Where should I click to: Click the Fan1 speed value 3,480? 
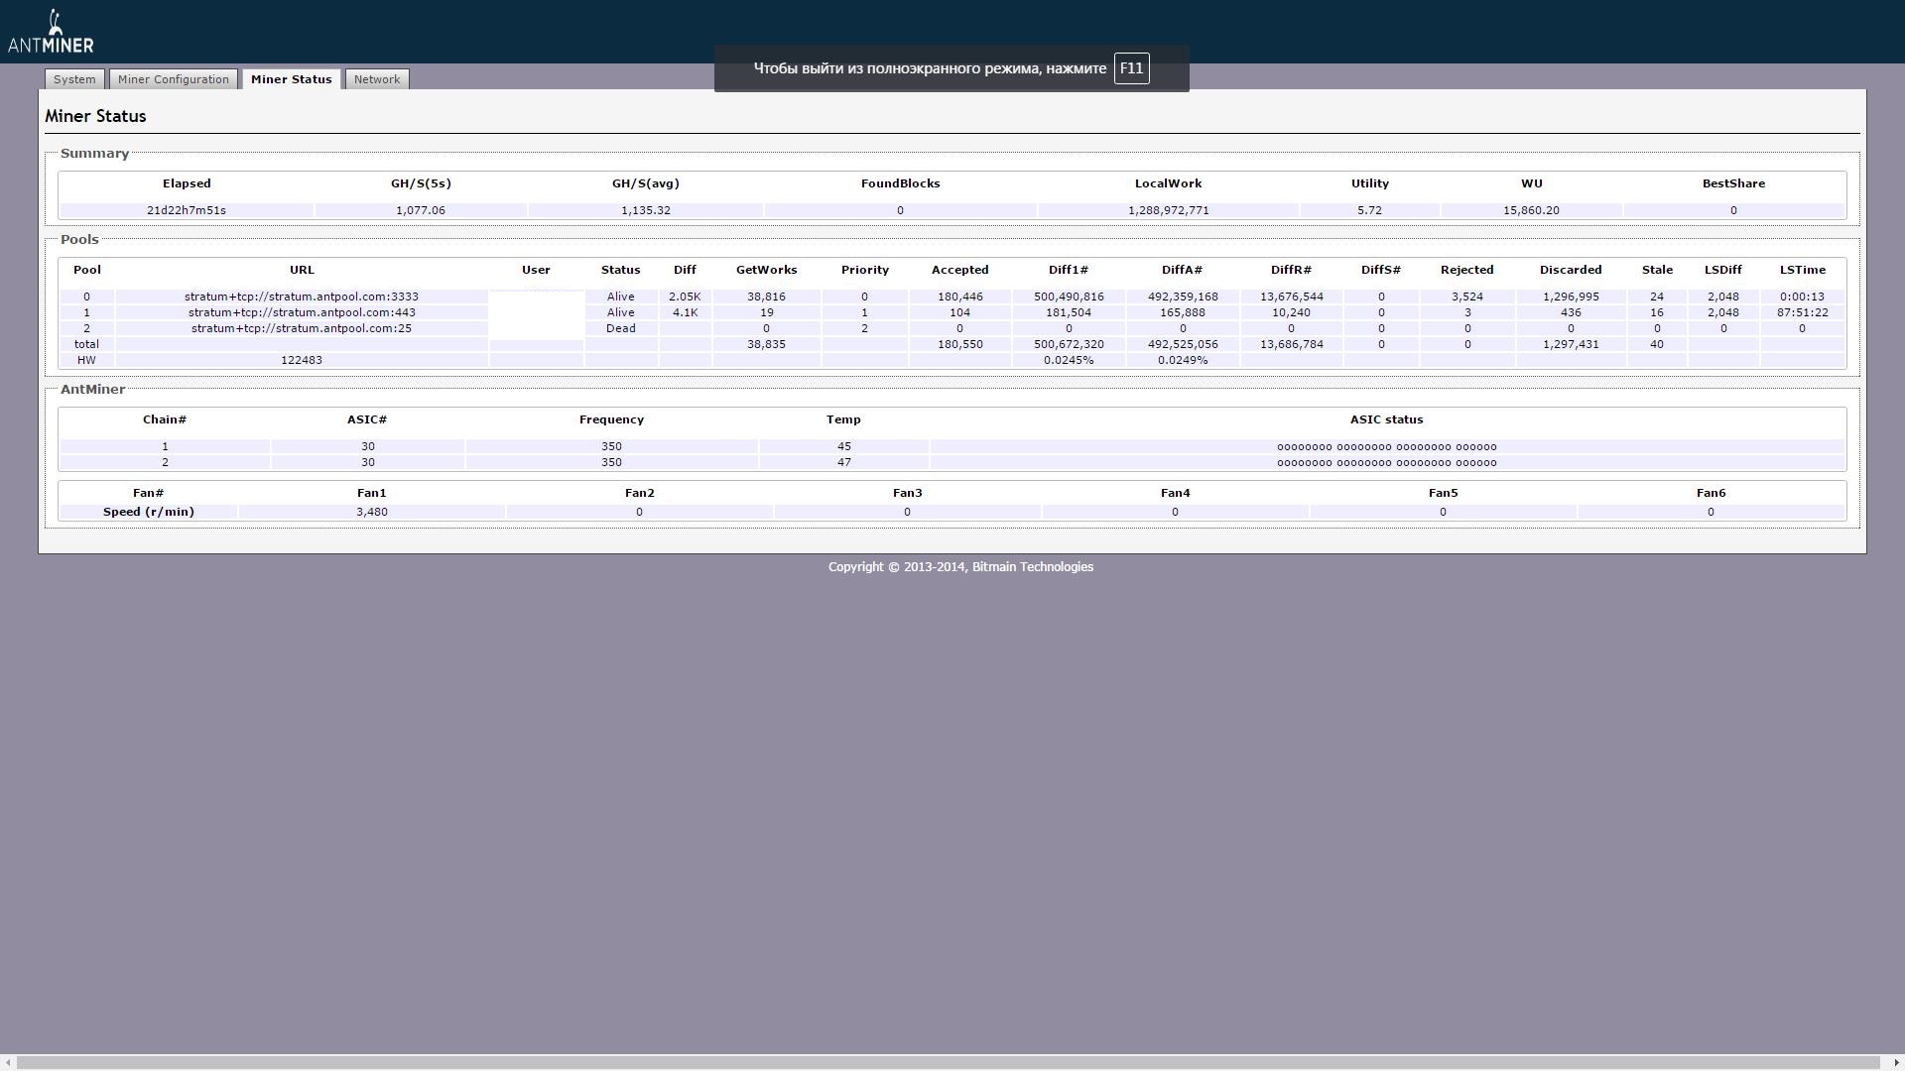371,512
